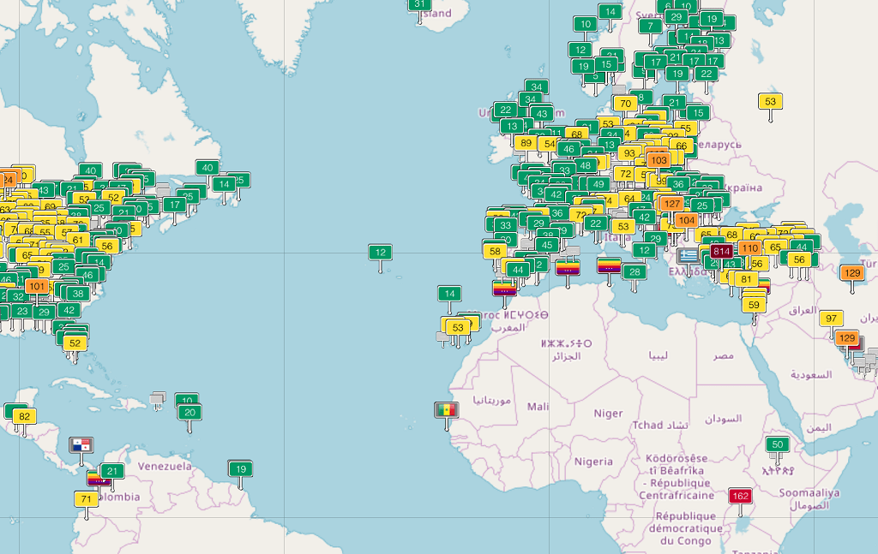Open the green 19 marker near Guyana
Image resolution: width=878 pixels, height=554 pixels.
click(x=241, y=468)
